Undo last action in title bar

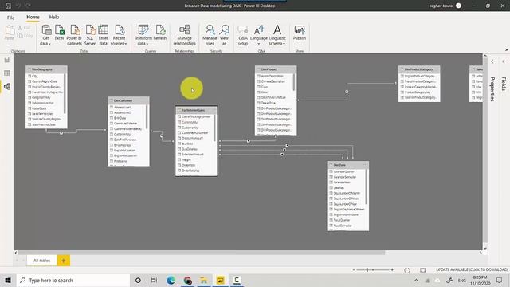[x=18, y=6]
